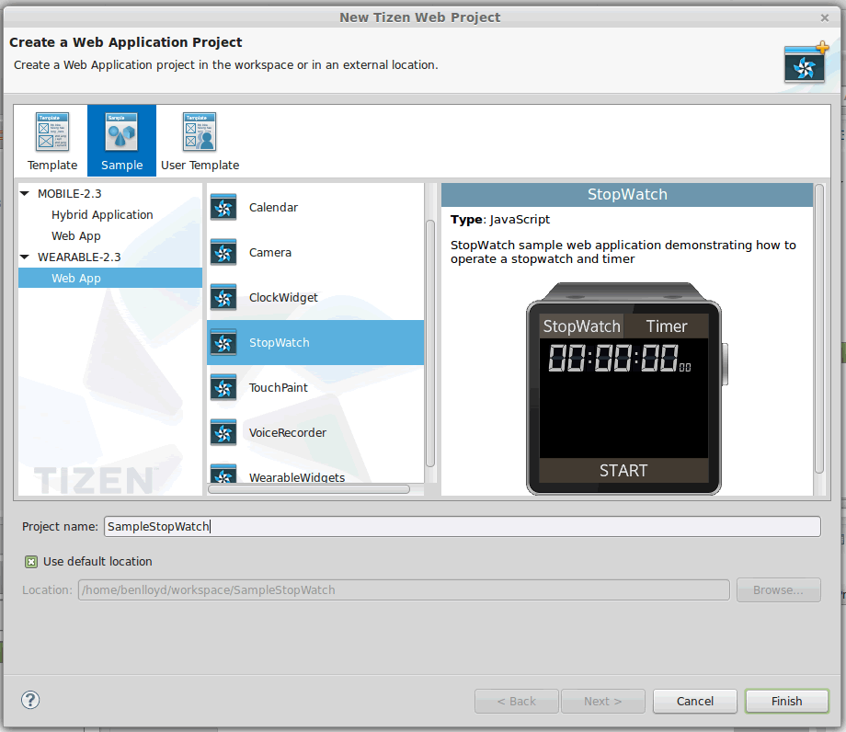
Task: Click the description pane vertical scrollbar
Action: [819, 329]
